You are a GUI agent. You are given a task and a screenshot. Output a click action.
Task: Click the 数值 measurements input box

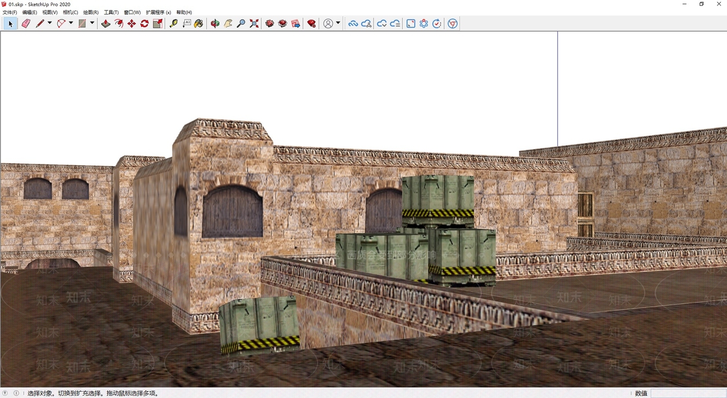[x=688, y=393]
